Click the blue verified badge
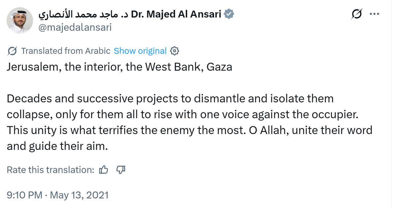Image resolution: width=394 pixels, height=208 pixels. (x=229, y=15)
